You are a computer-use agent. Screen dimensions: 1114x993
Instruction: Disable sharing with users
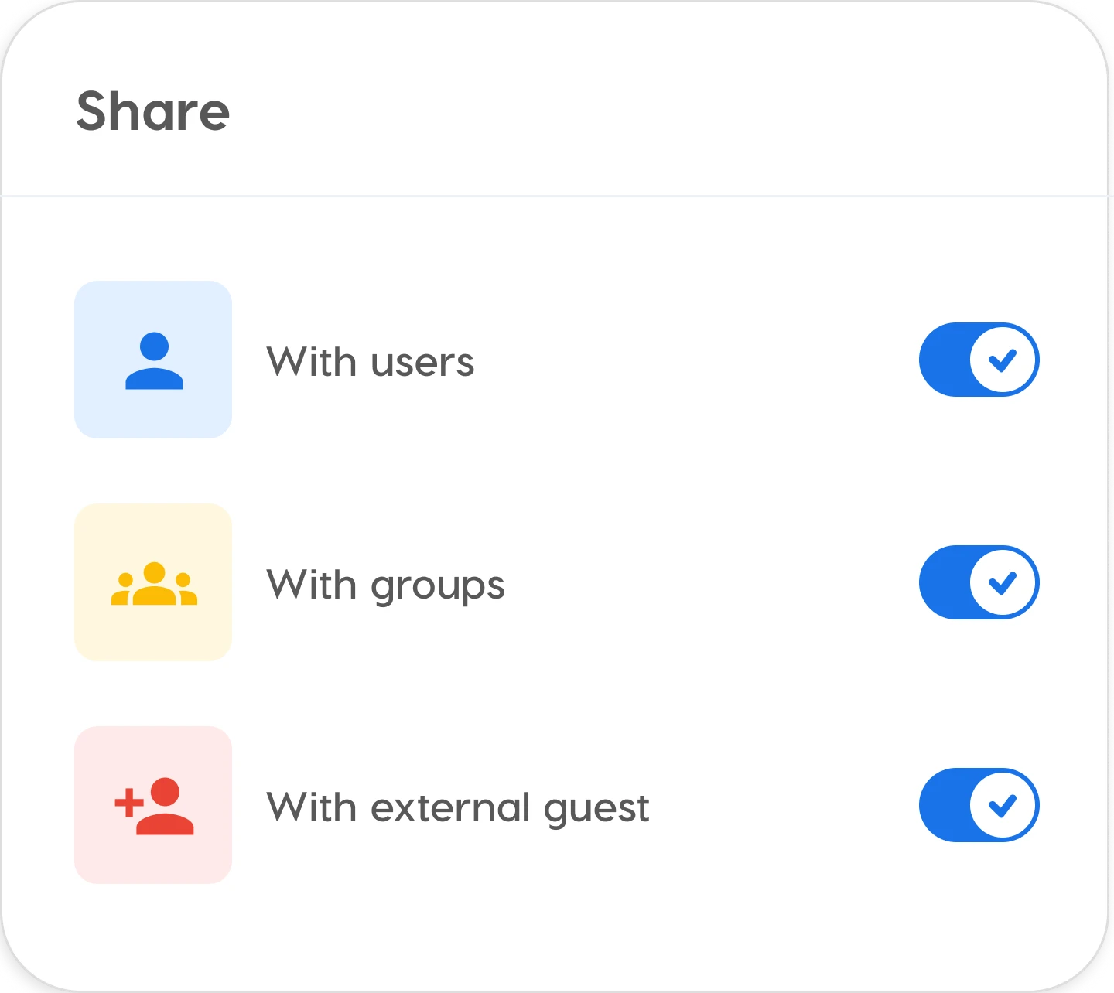click(x=979, y=360)
